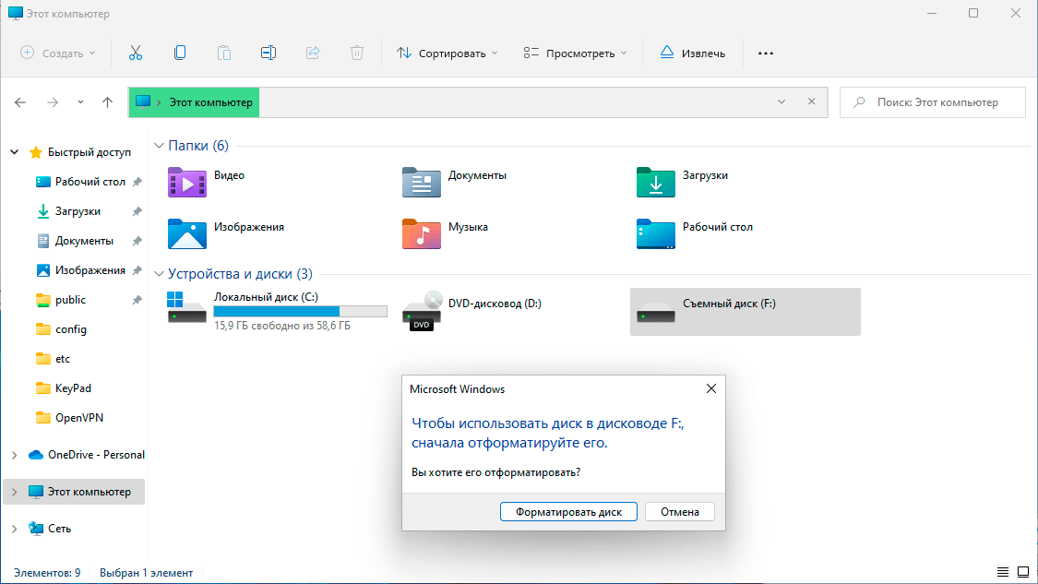Click the Copy icon in toolbar
The width and height of the screenshot is (1038, 584).
(180, 53)
